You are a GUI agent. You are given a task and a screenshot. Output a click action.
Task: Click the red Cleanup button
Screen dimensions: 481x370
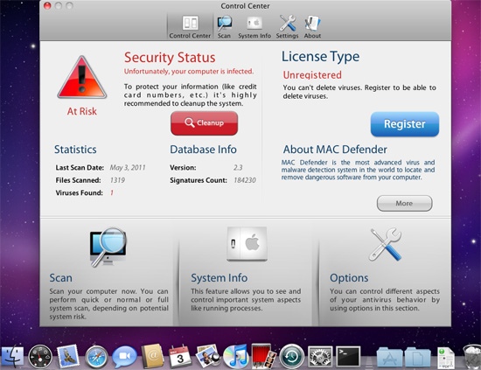pyautogui.click(x=205, y=123)
